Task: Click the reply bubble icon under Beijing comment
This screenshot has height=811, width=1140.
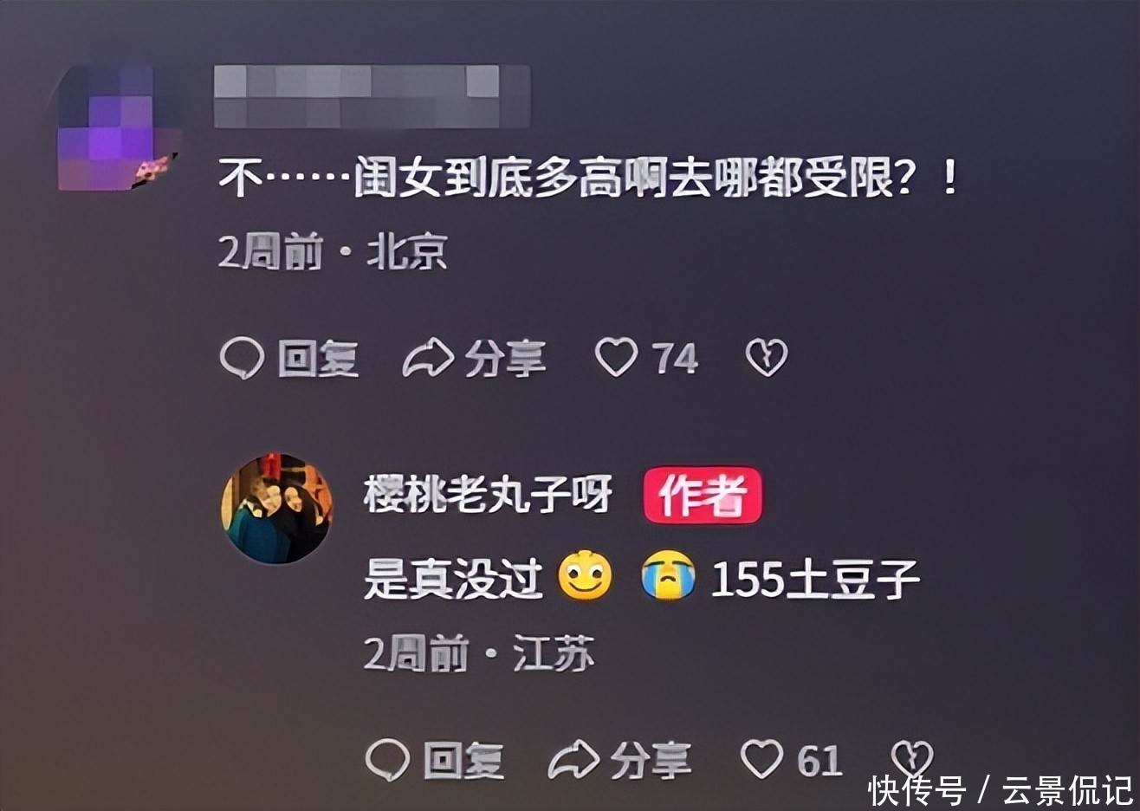Action: (x=242, y=358)
